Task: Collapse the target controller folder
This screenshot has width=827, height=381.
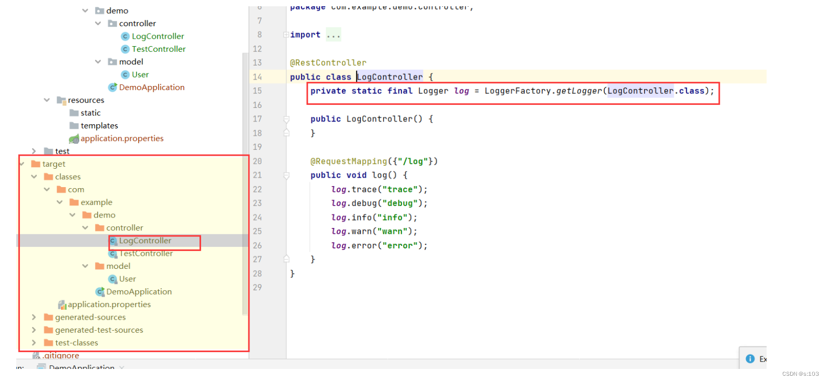Action: coord(85,227)
